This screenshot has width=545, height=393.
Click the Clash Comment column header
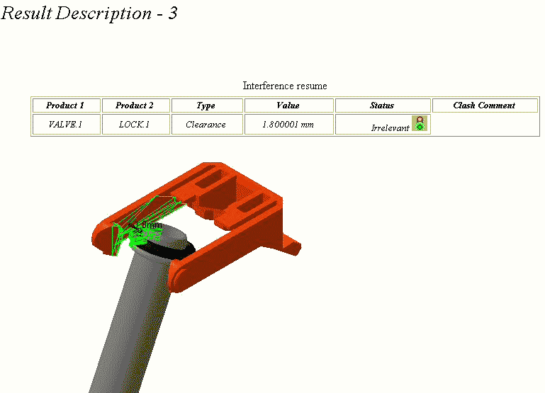coord(484,106)
